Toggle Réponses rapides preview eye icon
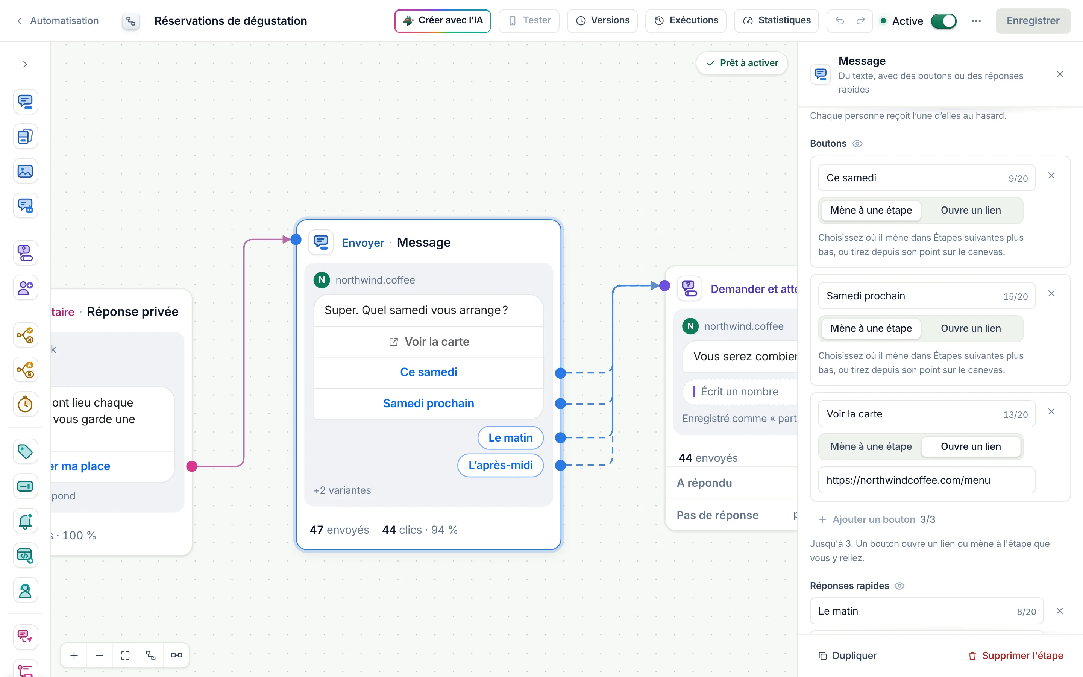The image size is (1083, 677). pyautogui.click(x=899, y=586)
